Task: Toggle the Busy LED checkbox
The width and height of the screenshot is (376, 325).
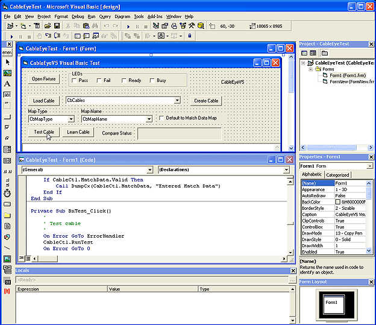Action: [152, 81]
